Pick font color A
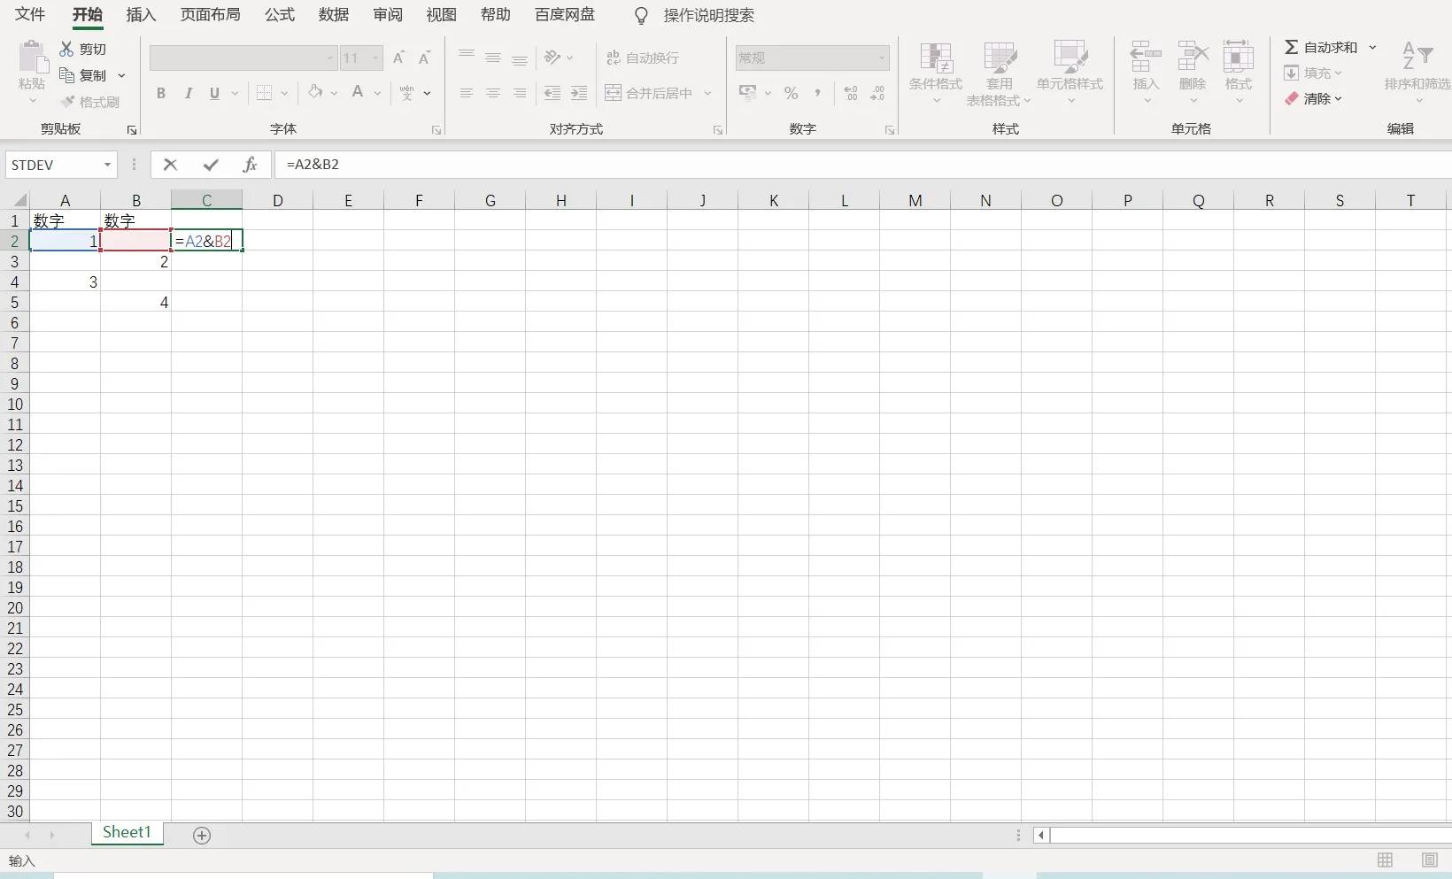This screenshot has height=879, width=1452. (x=358, y=92)
